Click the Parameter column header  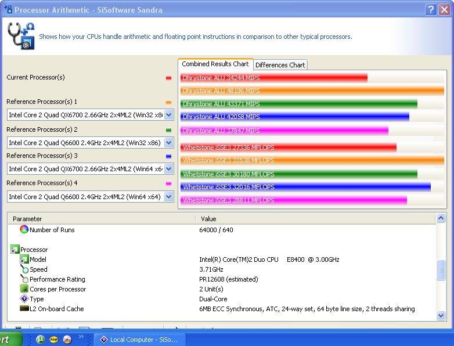click(x=102, y=219)
